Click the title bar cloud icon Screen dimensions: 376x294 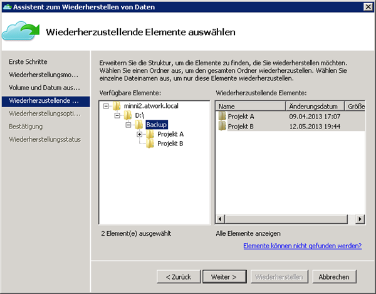(x=7, y=7)
